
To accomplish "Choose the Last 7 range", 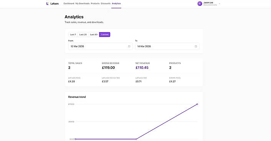I will [x=73, y=34].
